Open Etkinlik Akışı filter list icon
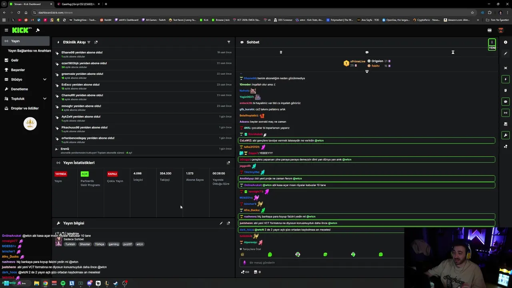 (89, 42)
